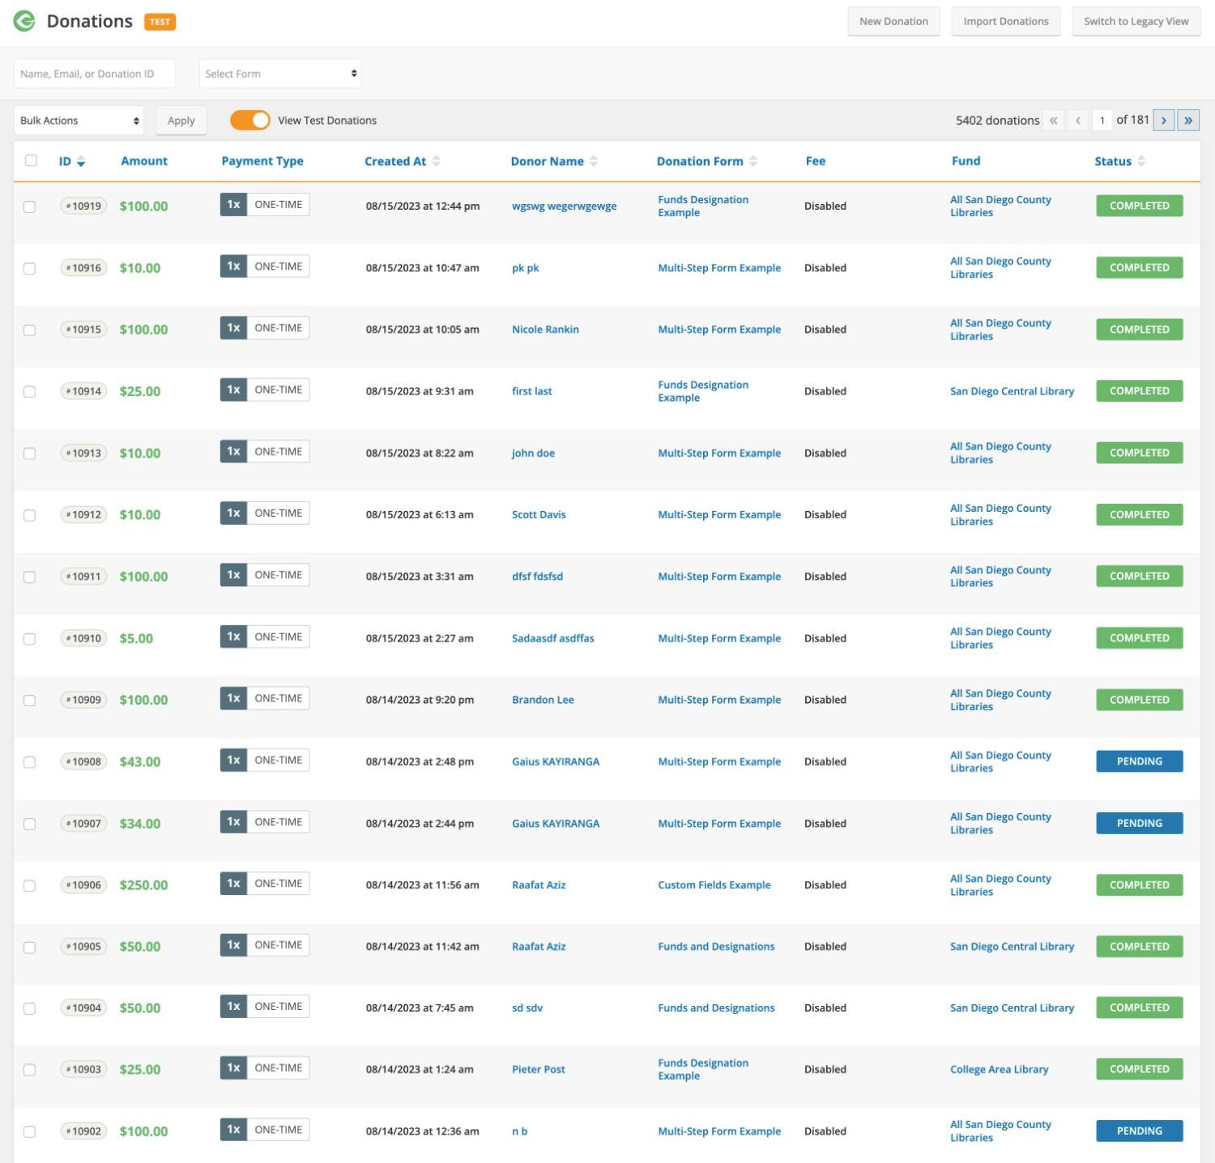This screenshot has width=1215, height=1163.
Task: Apply the selected bulk action
Action: (181, 120)
